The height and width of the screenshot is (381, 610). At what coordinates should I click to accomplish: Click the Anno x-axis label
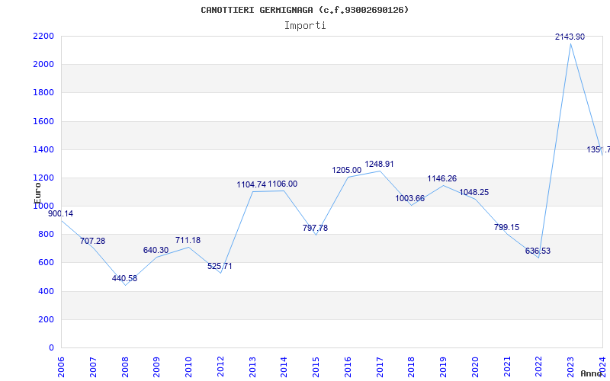[592, 373]
